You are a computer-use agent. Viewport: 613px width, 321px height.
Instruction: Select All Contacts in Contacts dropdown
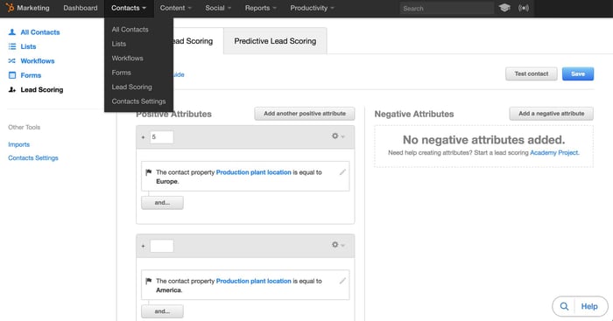pos(130,29)
